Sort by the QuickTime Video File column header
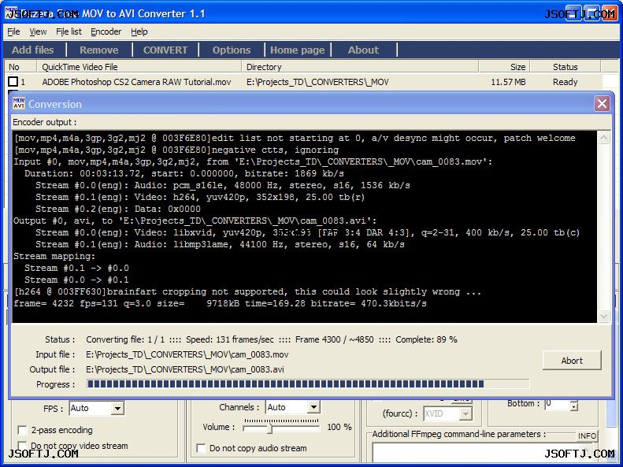Image resolution: width=623 pixels, height=467 pixels. [x=139, y=67]
